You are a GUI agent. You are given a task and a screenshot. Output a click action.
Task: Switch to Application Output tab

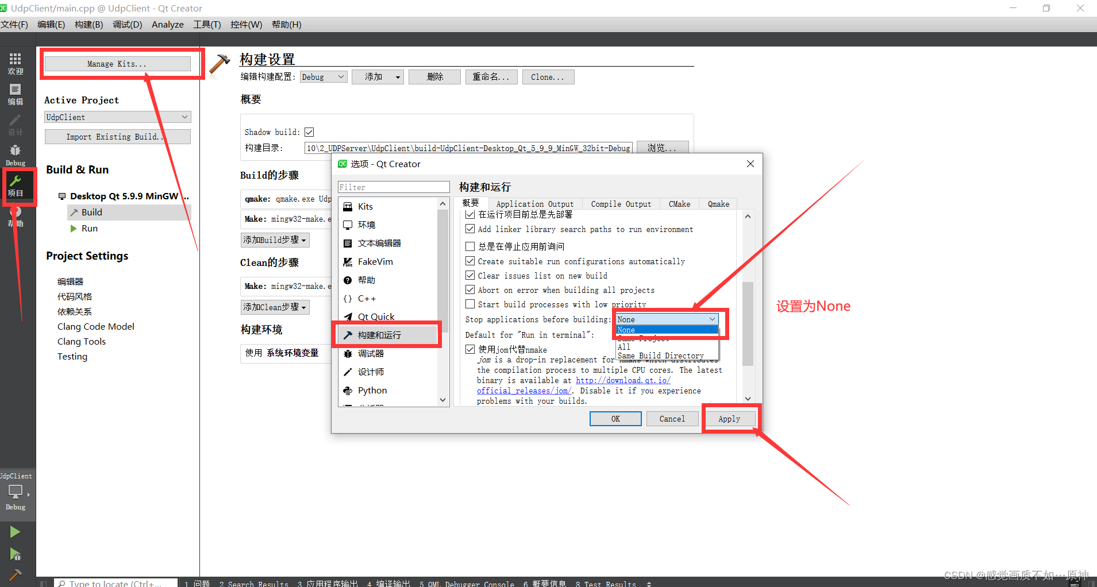pyautogui.click(x=534, y=204)
